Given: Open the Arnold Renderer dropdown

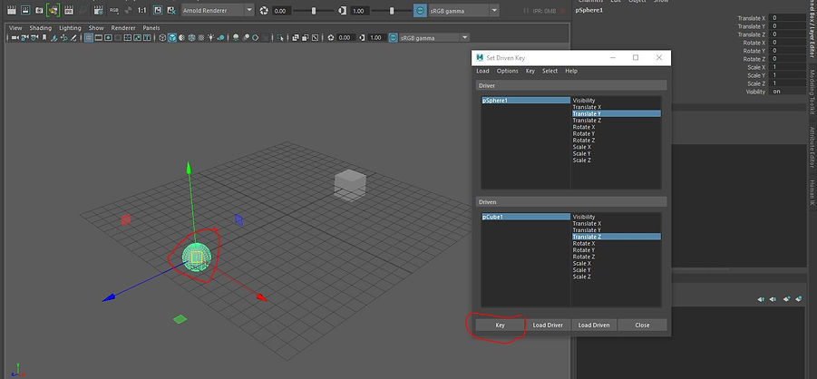Looking at the screenshot, I should tap(218, 10).
